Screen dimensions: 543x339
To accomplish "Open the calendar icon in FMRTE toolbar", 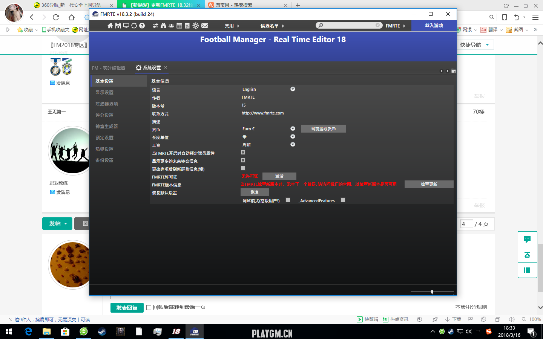I will pyautogui.click(x=179, y=26).
